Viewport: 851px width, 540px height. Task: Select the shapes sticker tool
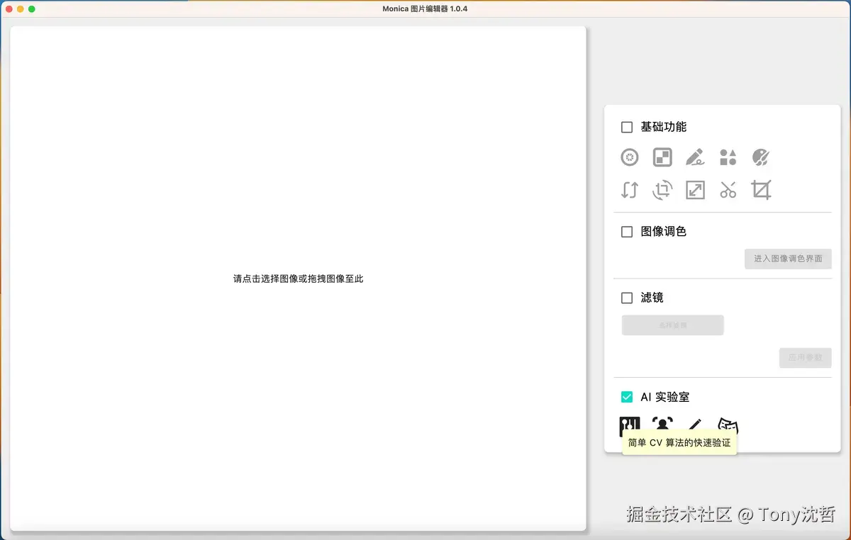pos(728,157)
